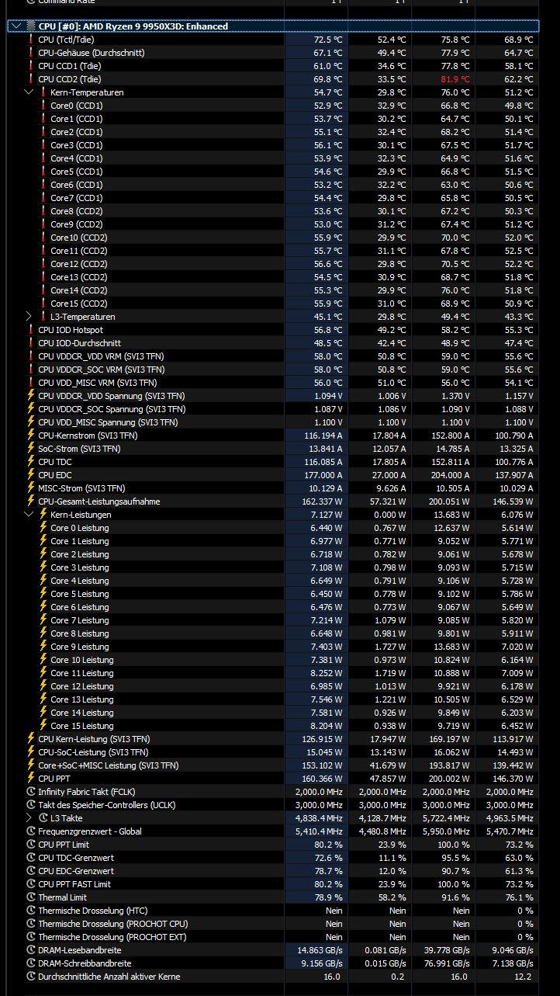The height and width of the screenshot is (996, 560).
Task: Click the 12.2 average active cores value
Action: pos(525,977)
